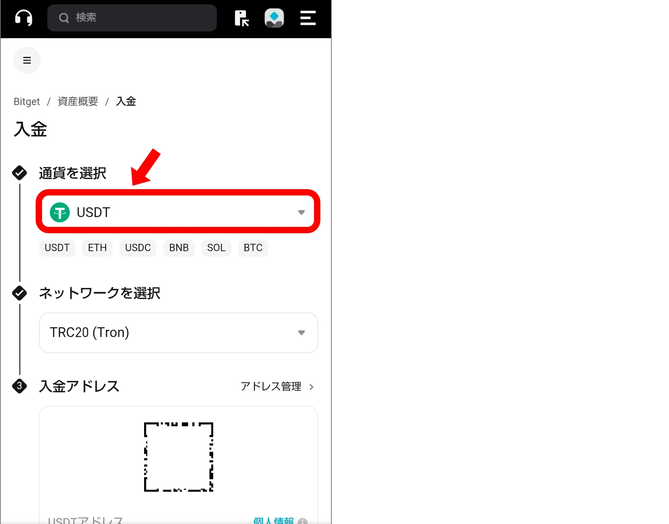Open the profile avatar icon
The image size is (669, 524).
pos(274,18)
